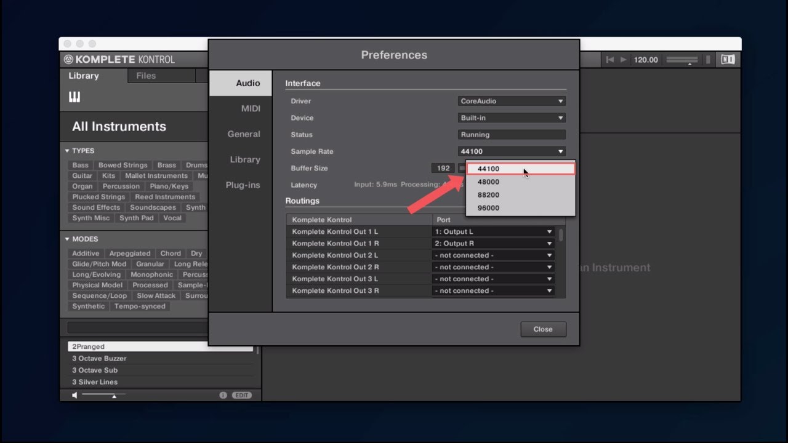Open port dropdown for Komplete Kontrol Out 2 L
The image size is (788, 443).
[493, 255]
